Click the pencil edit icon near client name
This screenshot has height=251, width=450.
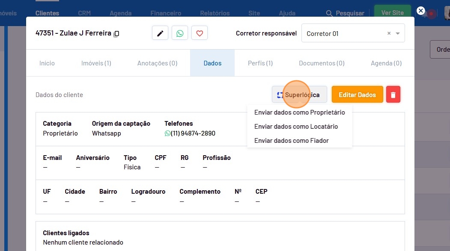(x=160, y=33)
